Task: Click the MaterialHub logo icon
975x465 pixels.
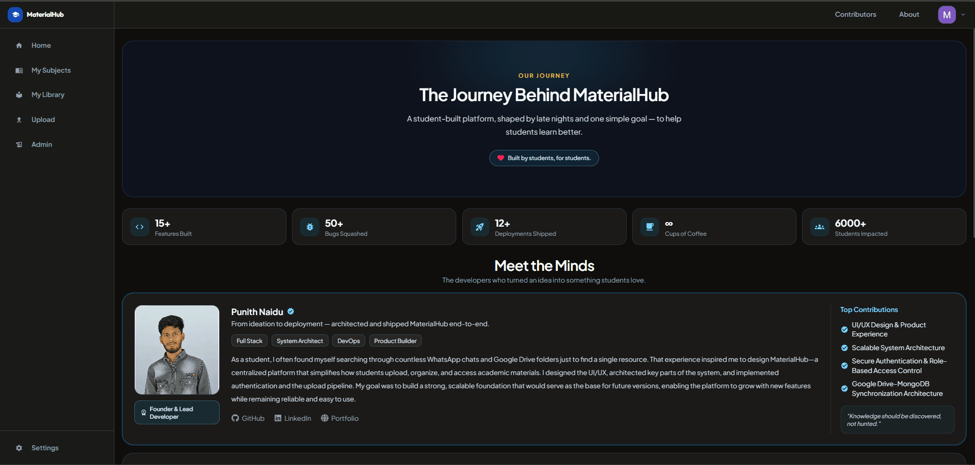Action: tap(15, 15)
